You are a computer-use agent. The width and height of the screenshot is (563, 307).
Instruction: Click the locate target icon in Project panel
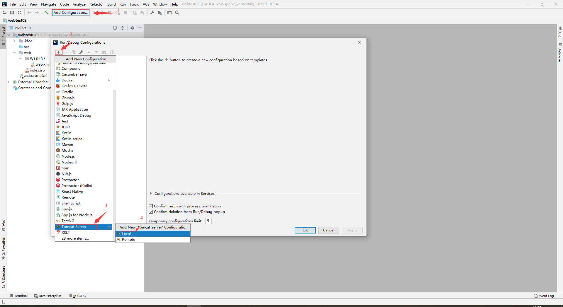click(115, 28)
